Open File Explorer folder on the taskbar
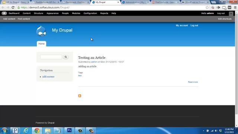 [48, 131]
